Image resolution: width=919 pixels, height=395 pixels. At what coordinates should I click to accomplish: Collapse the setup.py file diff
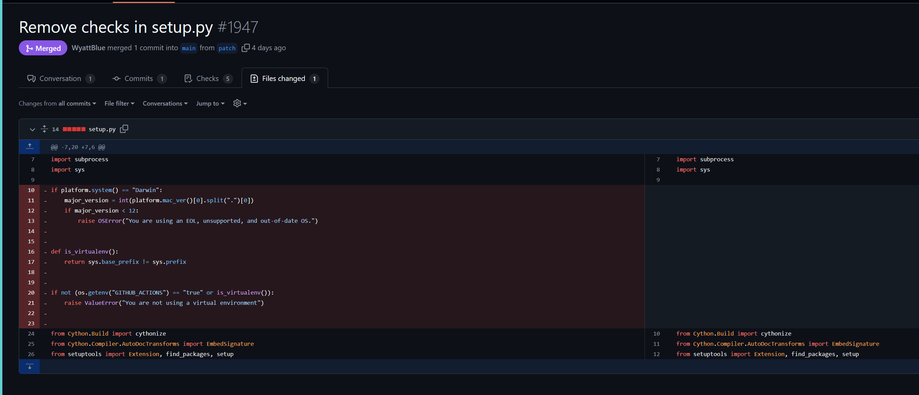point(32,129)
